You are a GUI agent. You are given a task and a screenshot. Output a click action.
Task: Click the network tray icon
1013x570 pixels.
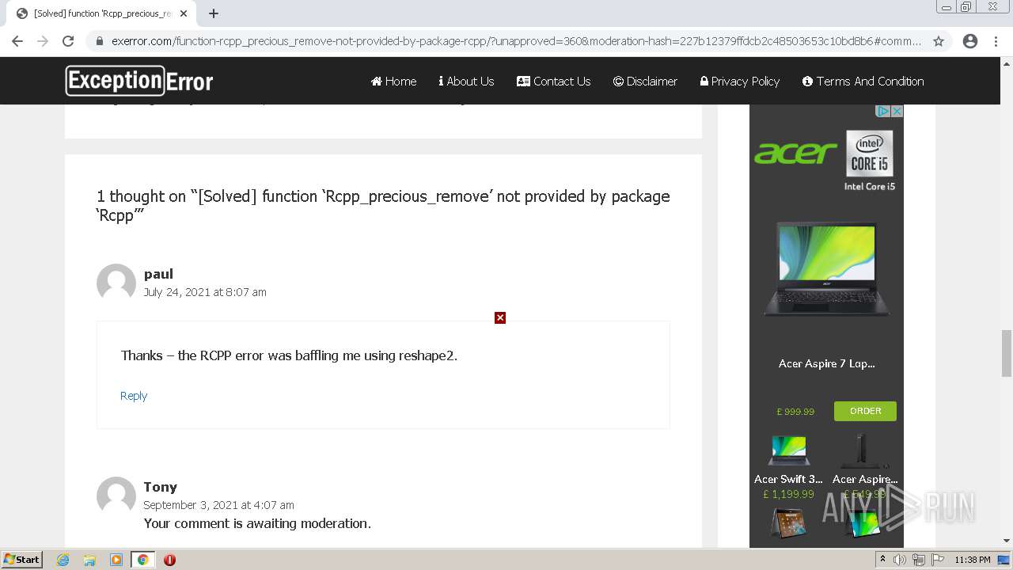pos(918,560)
